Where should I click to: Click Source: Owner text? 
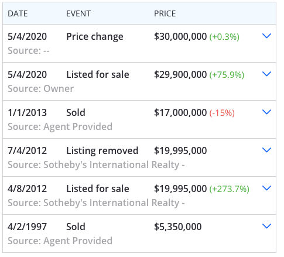41,88
